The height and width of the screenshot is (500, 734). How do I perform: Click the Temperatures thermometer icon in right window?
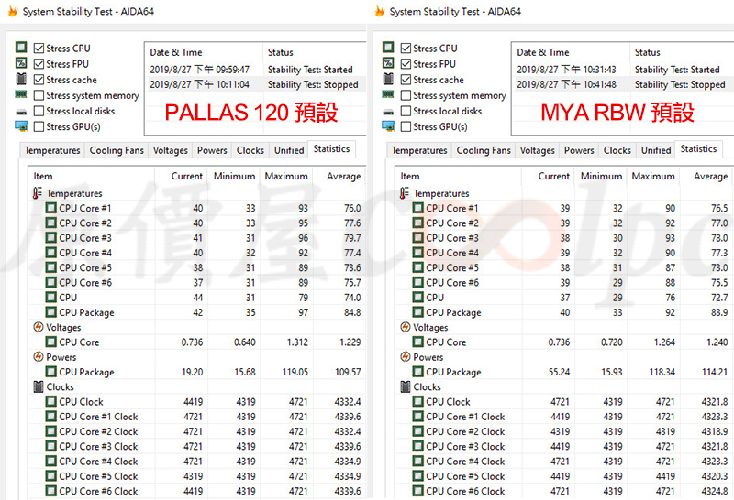pos(405,193)
